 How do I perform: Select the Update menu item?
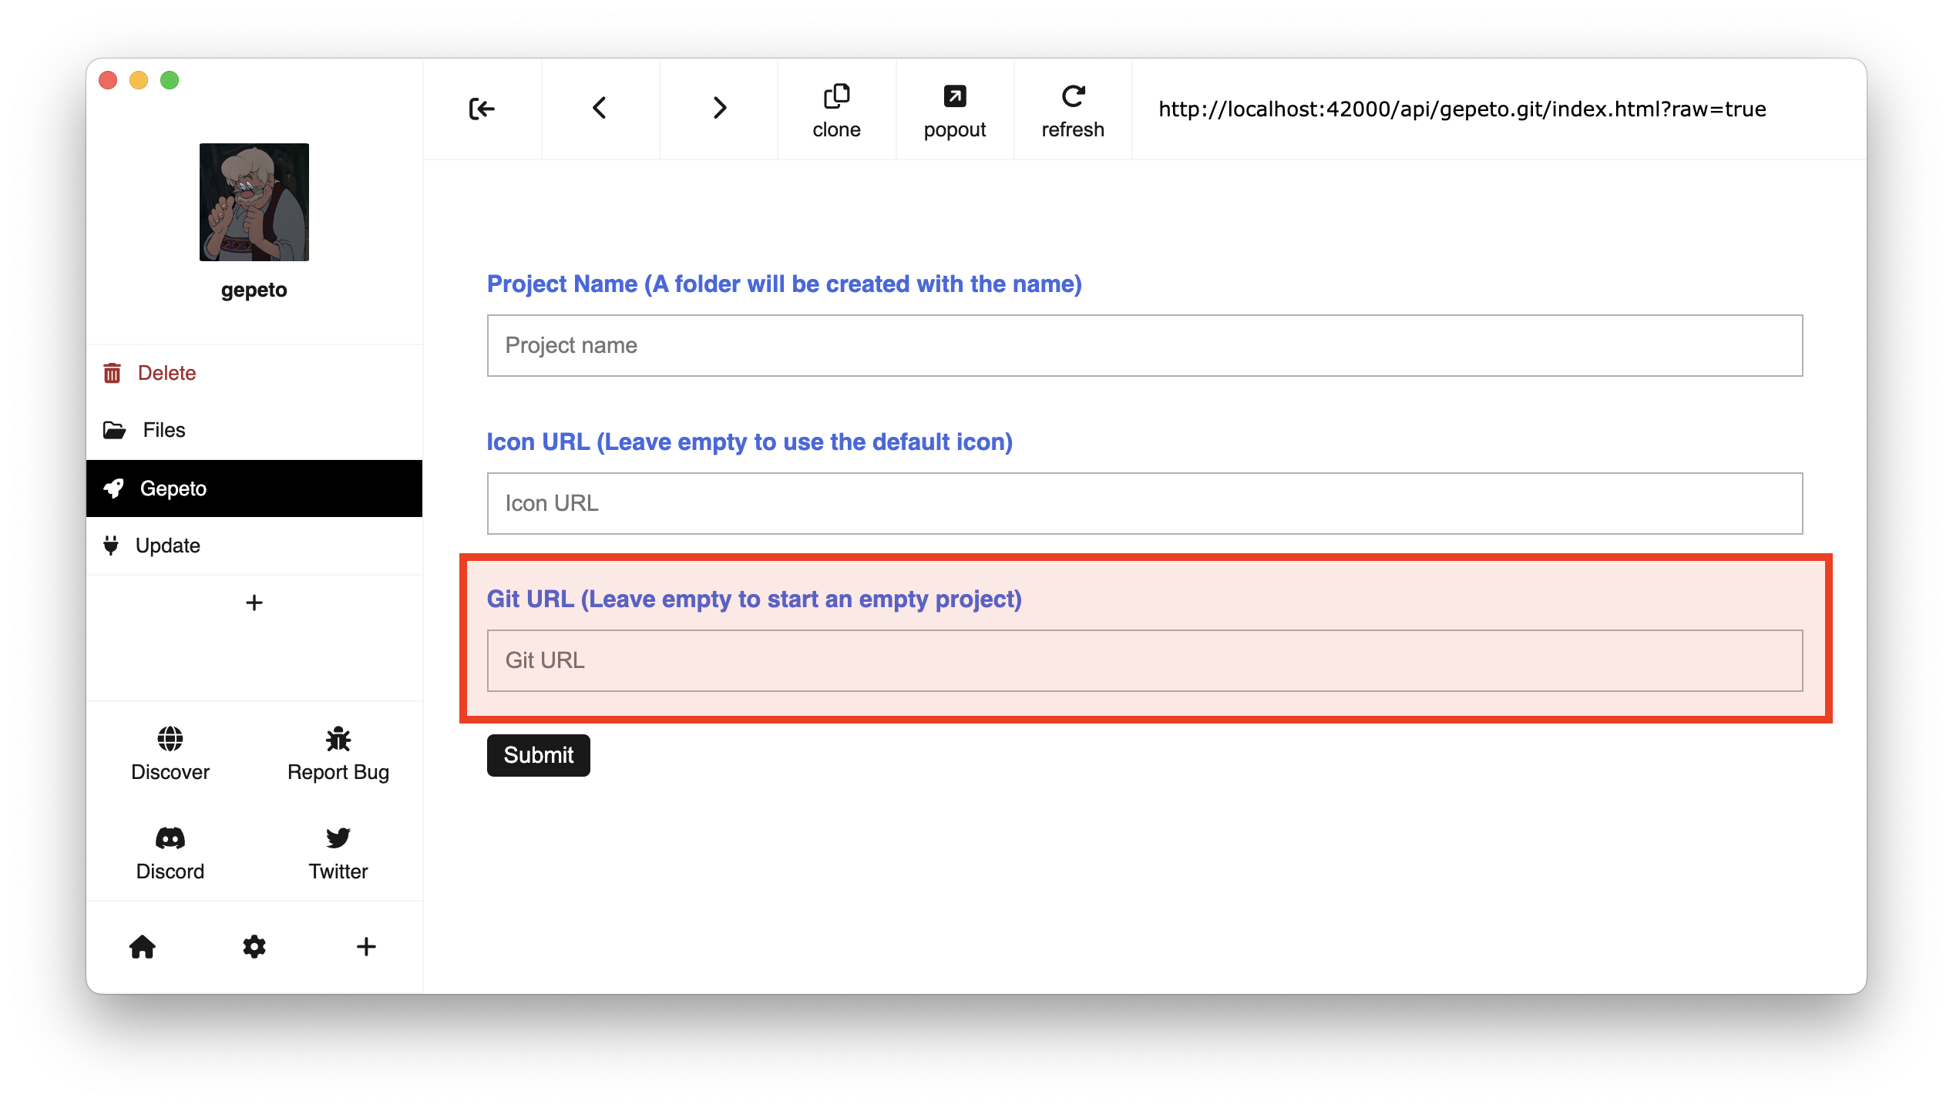pyautogui.click(x=167, y=546)
